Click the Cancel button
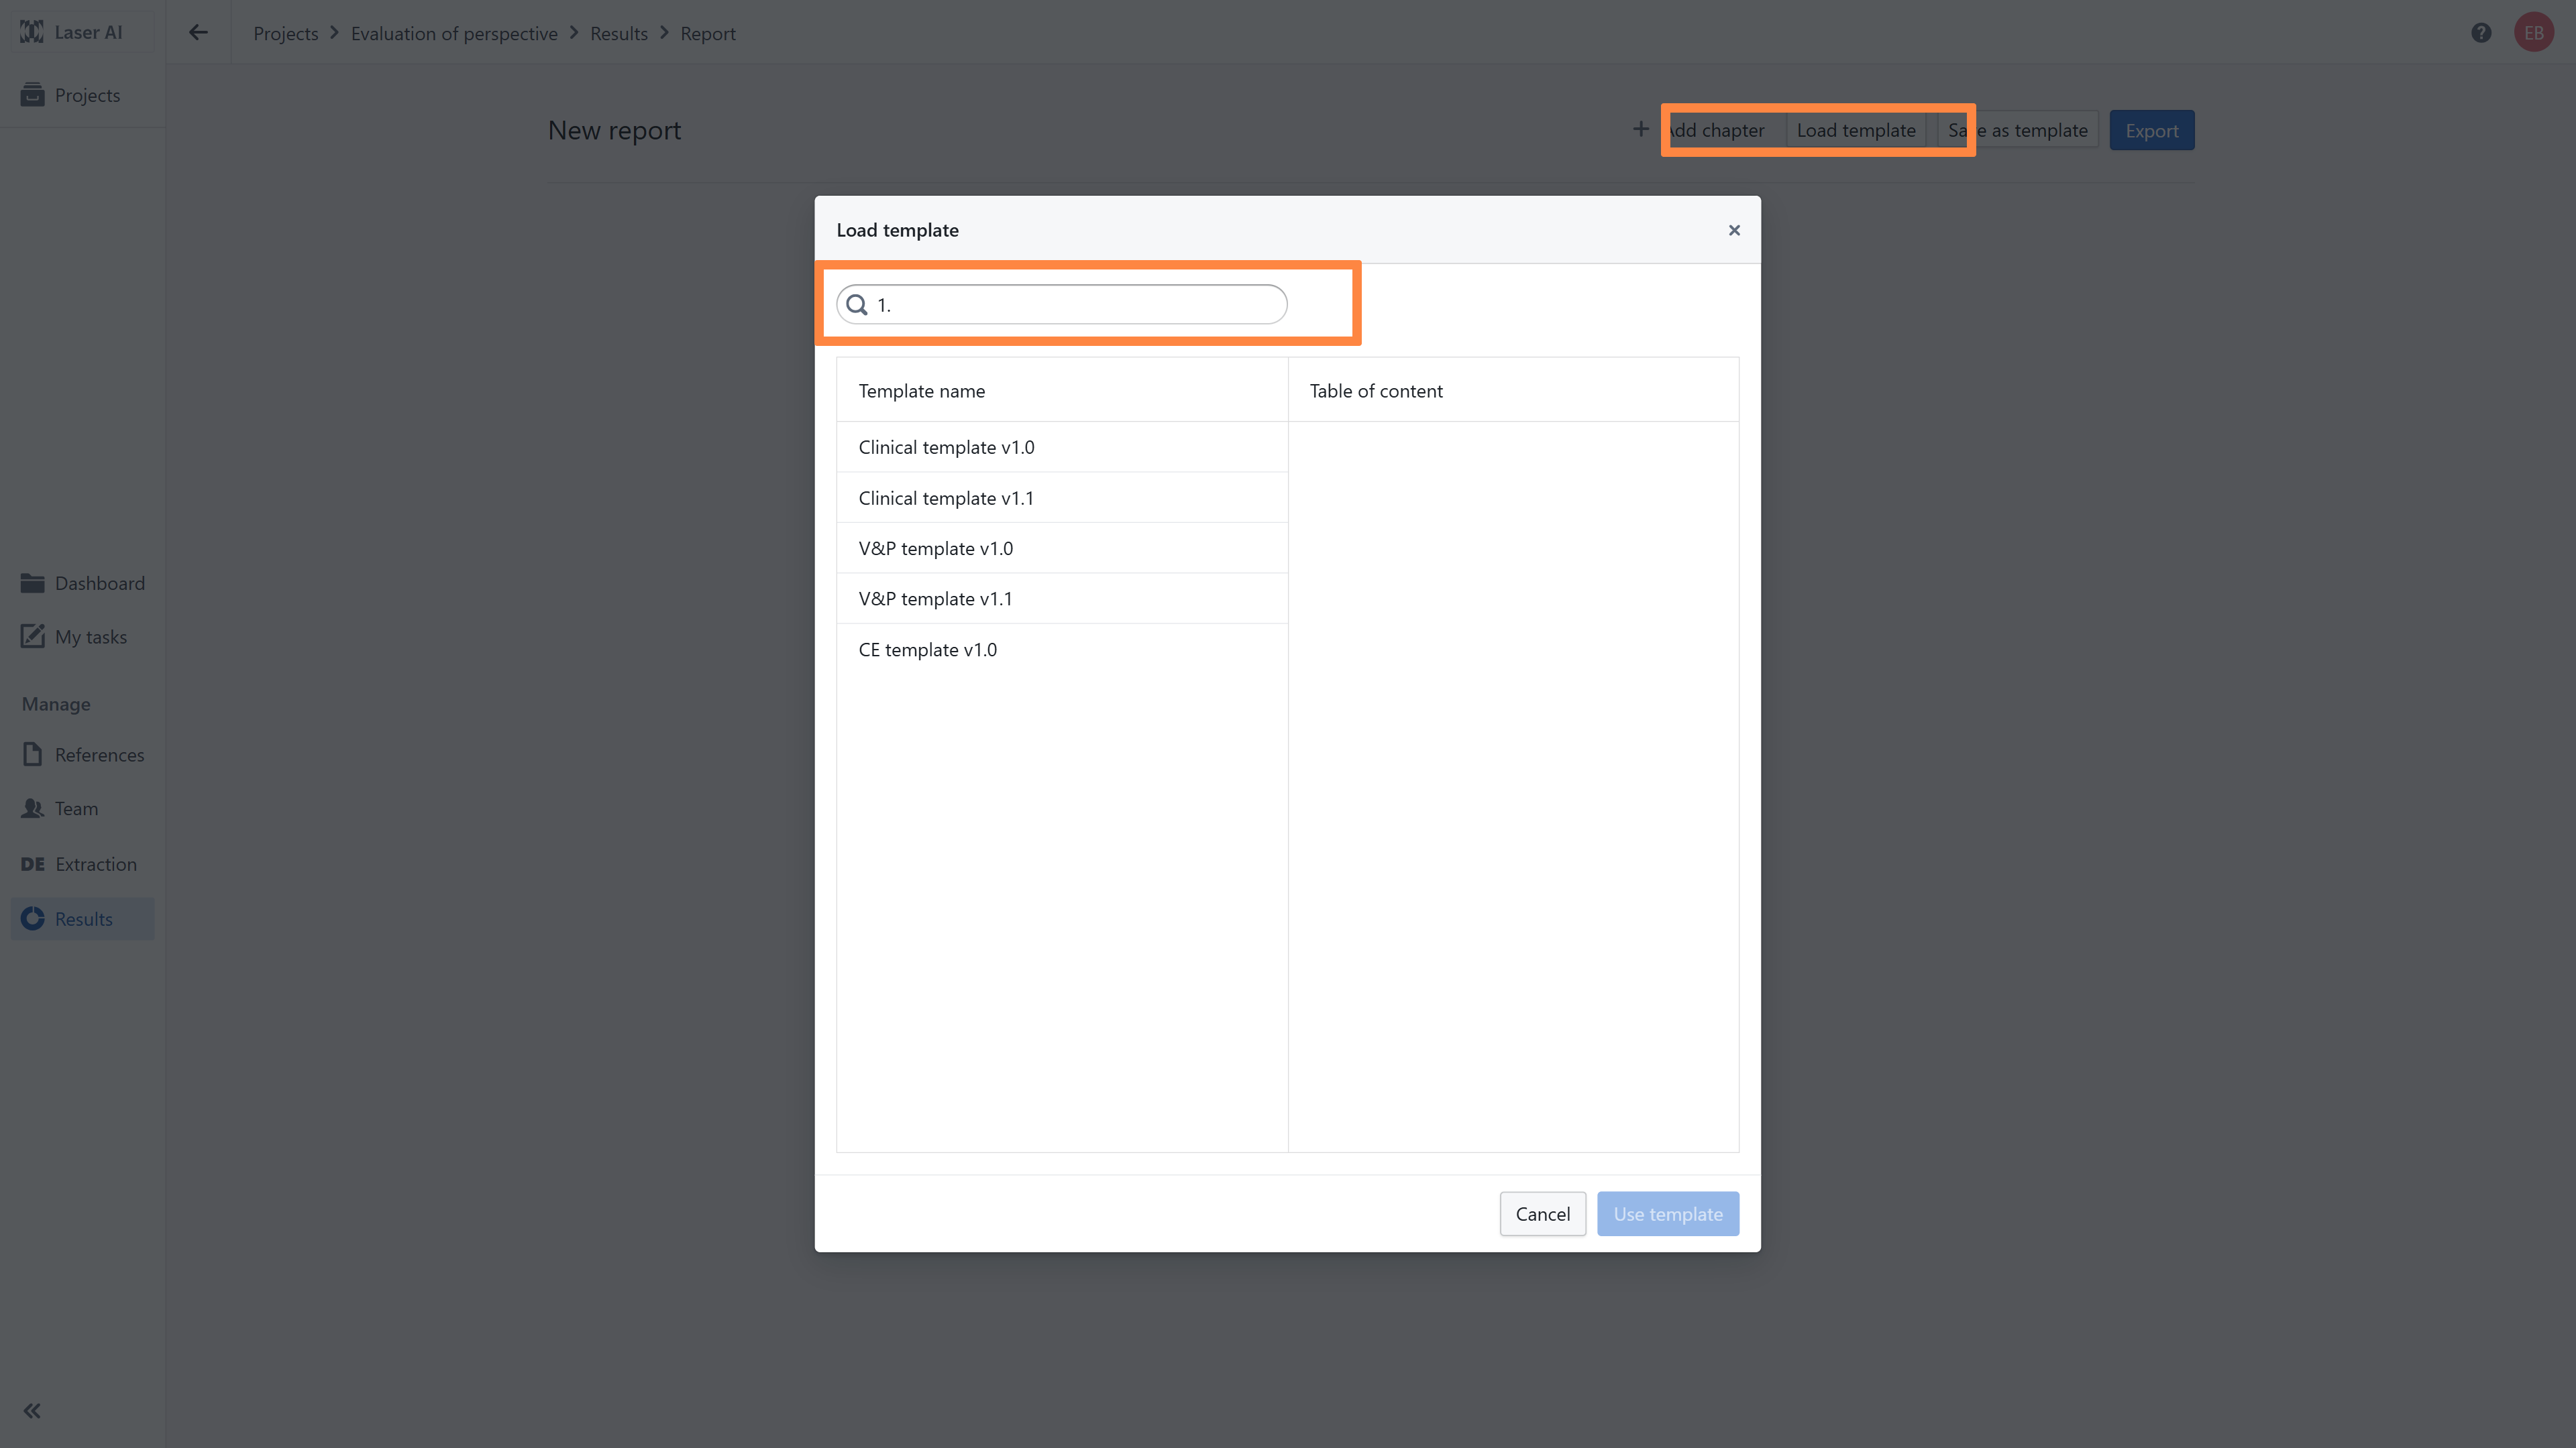 (x=1542, y=1213)
